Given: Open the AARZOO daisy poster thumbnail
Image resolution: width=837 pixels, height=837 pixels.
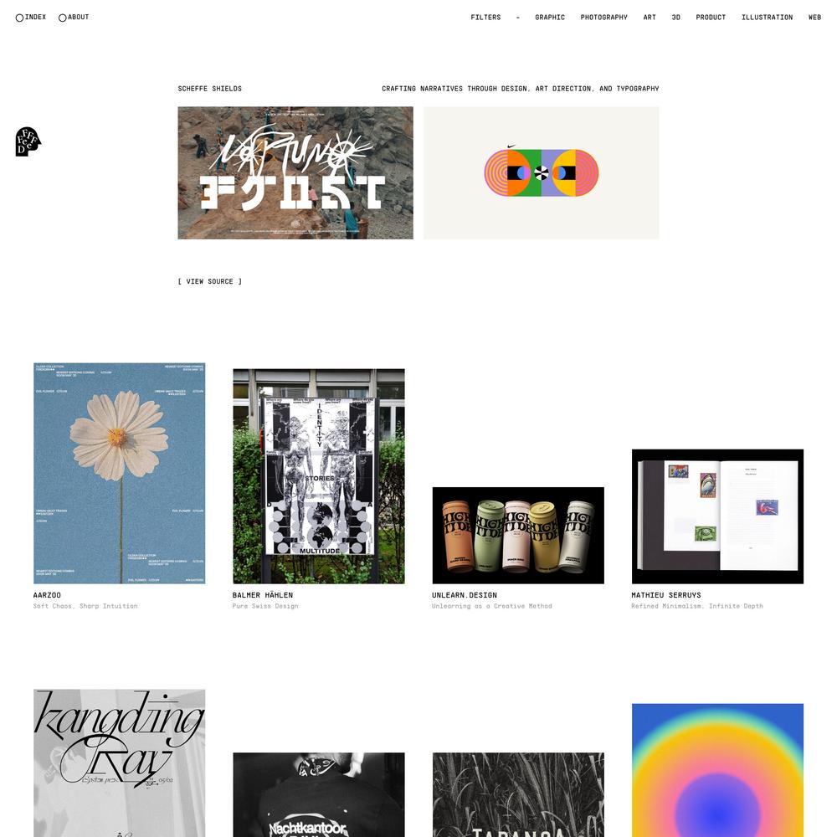Looking at the screenshot, I should (x=119, y=474).
